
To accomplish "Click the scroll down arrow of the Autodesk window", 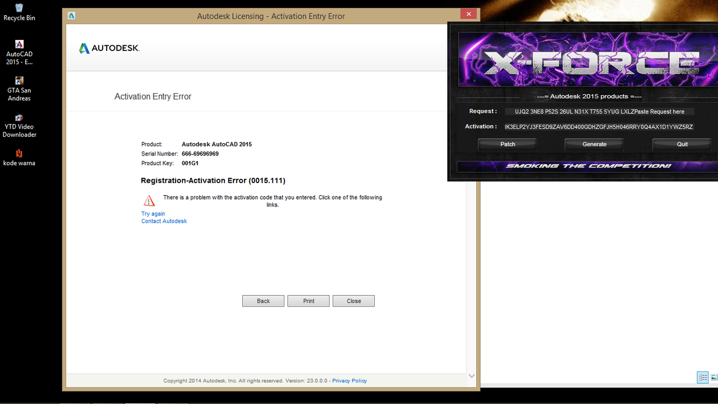I will click(x=472, y=376).
